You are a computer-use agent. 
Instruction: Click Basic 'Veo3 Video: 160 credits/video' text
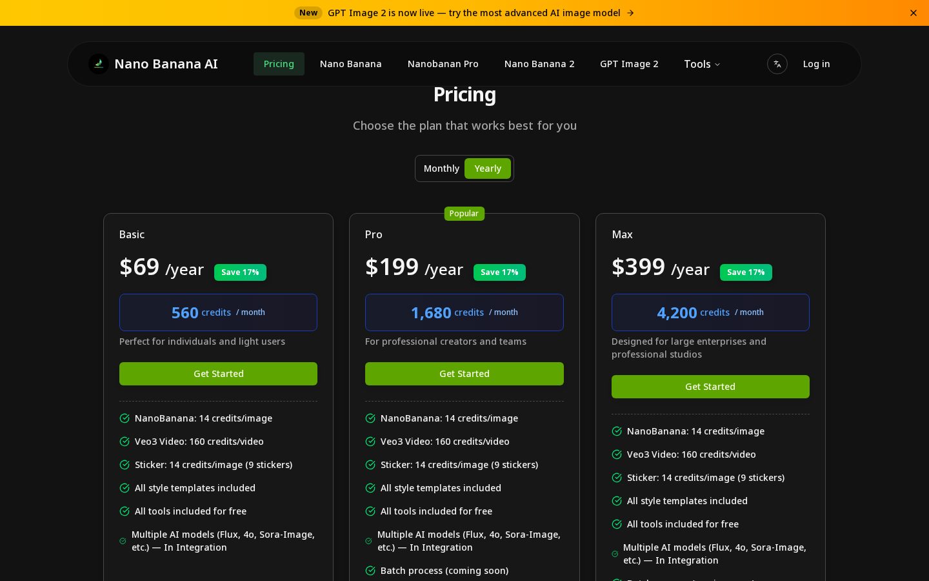tap(199, 442)
